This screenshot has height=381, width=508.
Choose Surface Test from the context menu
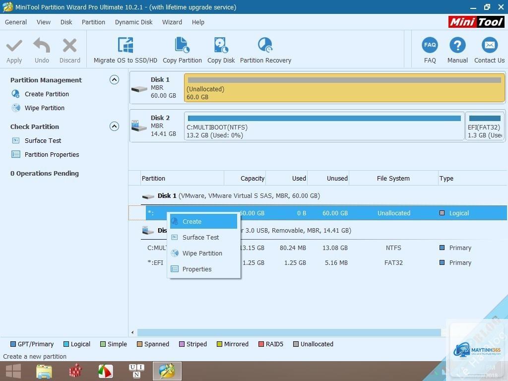[203, 238]
